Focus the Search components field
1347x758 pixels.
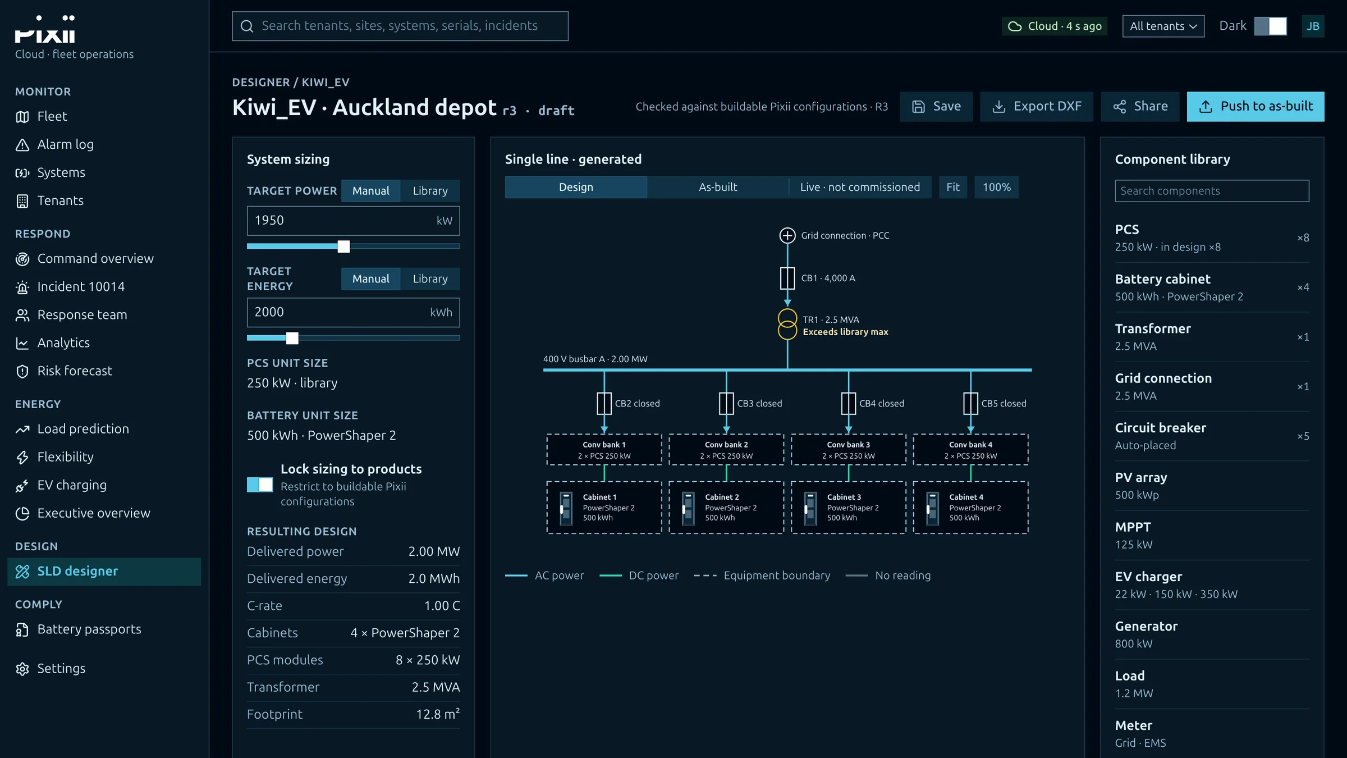click(x=1212, y=191)
